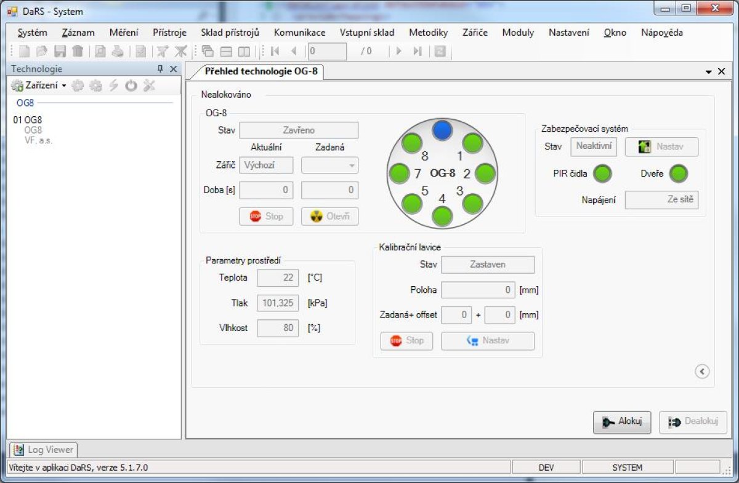The height and width of the screenshot is (483, 739).
Task: Click the collapse arrow circle icon
Action: 702,371
